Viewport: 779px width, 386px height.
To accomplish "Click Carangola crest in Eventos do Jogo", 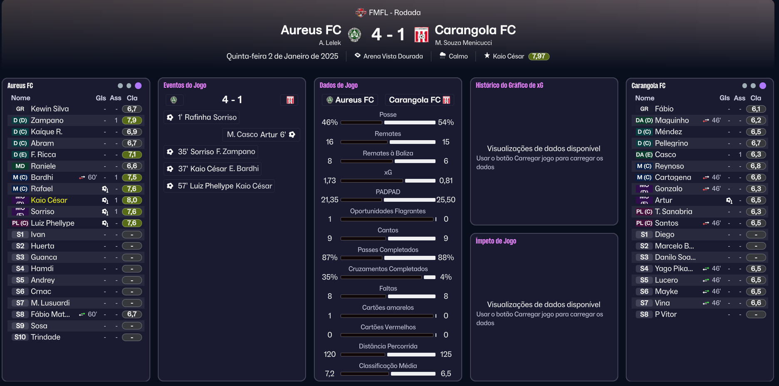I will click(x=290, y=100).
